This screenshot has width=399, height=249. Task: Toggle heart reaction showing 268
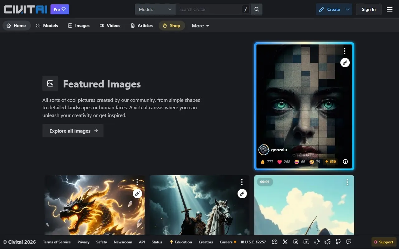[x=284, y=162]
